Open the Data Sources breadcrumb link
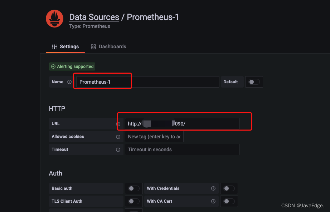This screenshot has height=212, width=330. 94,17
